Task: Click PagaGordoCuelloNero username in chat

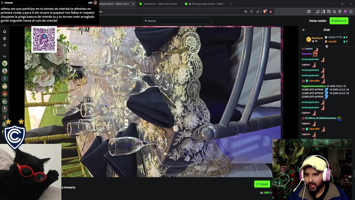Action: [x=314, y=86]
